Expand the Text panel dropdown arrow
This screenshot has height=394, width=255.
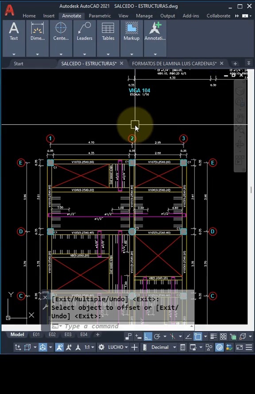(14, 54)
